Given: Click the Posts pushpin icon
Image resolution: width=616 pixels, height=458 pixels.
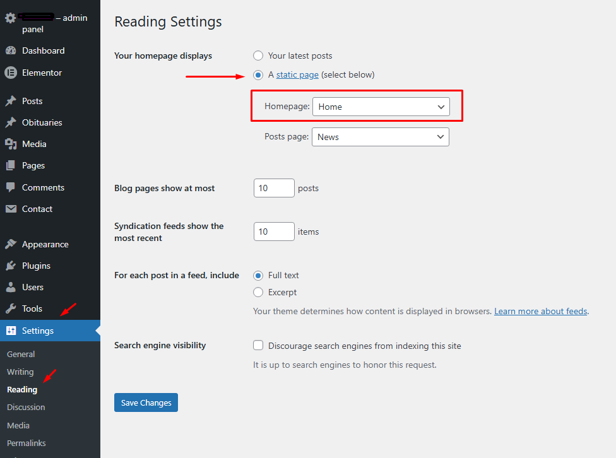Looking at the screenshot, I should pos(11,101).
